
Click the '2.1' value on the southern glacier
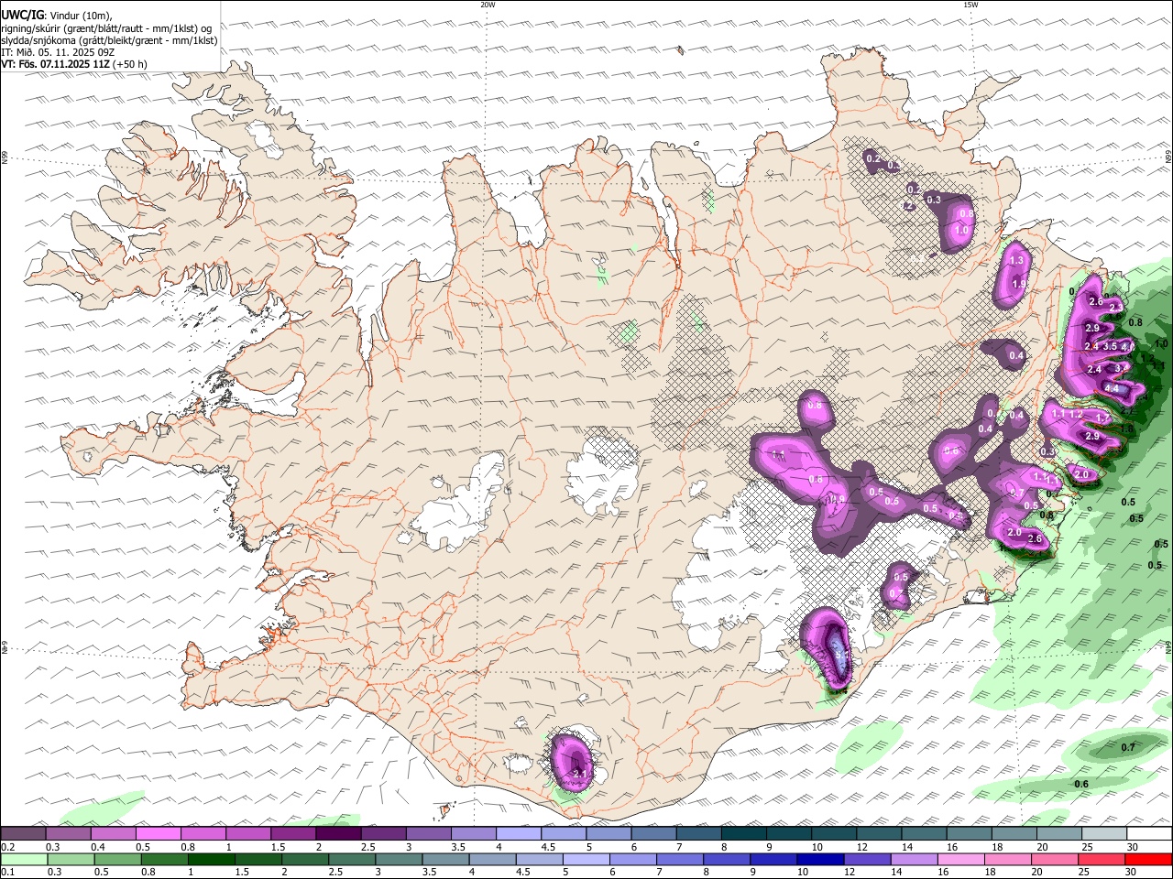[x=579, y=775]
